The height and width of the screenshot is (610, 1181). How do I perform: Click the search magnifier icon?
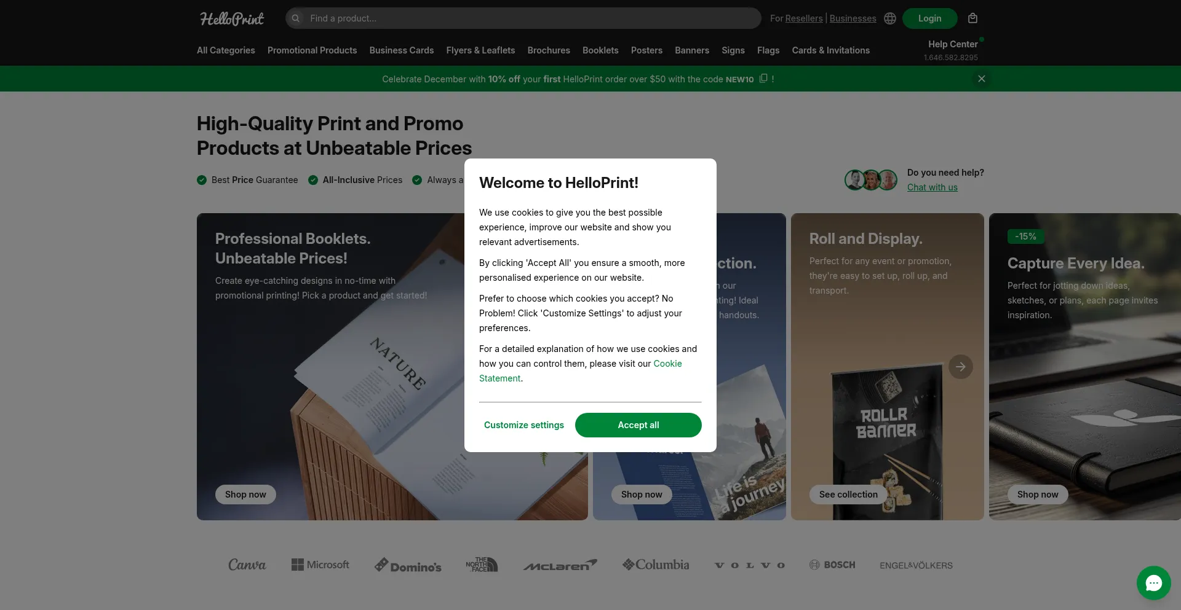tap(296, 18)
